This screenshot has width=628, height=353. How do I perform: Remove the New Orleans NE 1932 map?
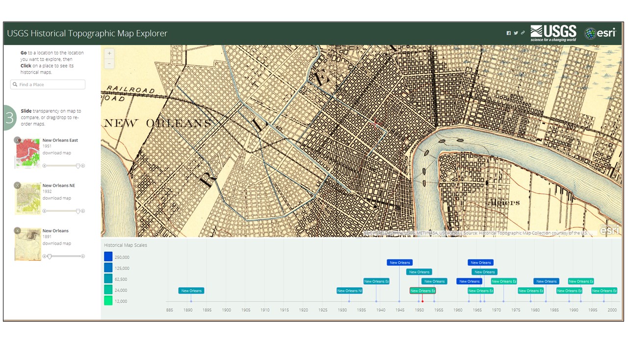click(18, 185)
